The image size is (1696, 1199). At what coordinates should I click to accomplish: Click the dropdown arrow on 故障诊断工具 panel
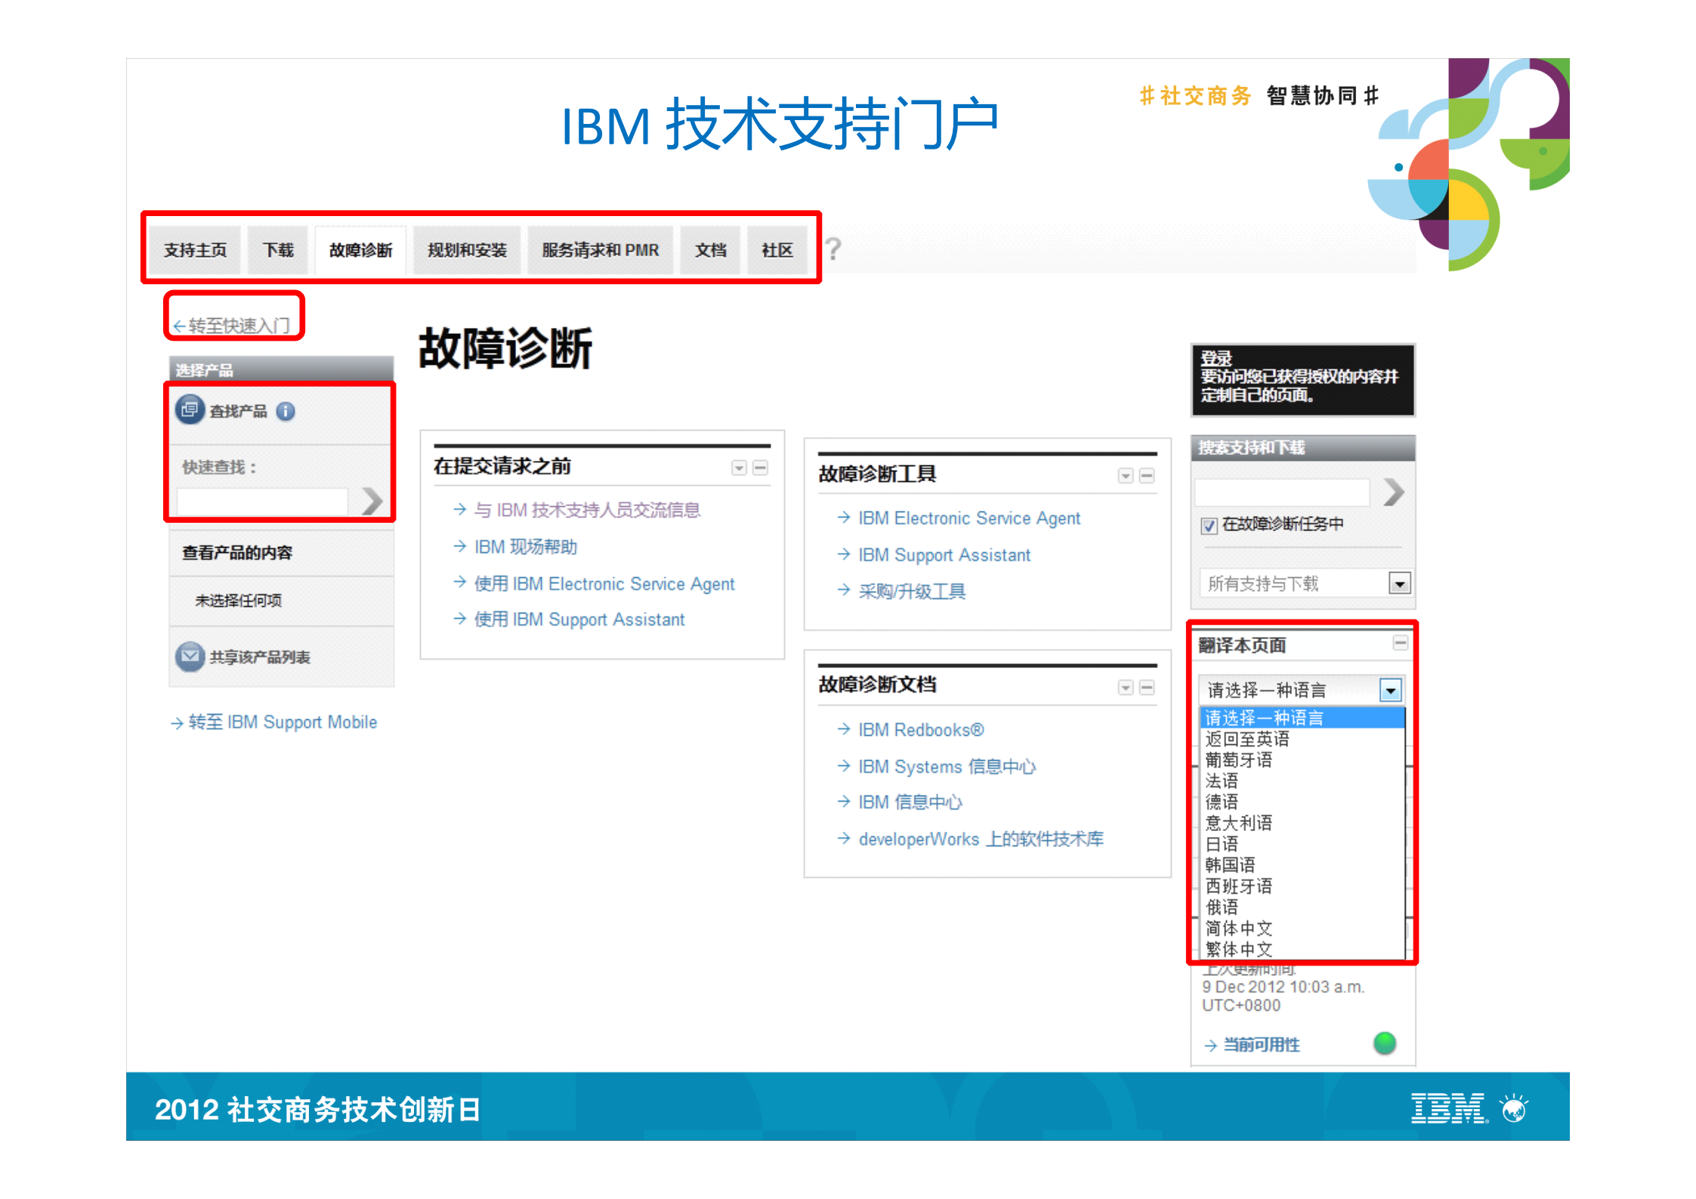(x=1125, y=475)
